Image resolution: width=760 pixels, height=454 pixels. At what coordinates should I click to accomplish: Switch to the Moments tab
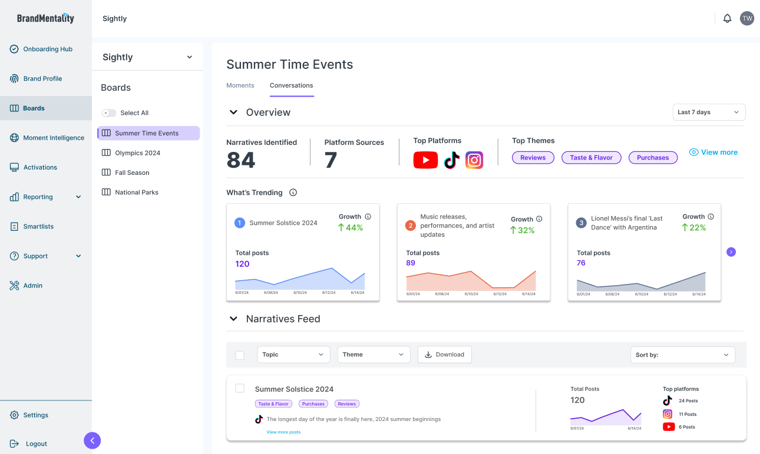tap(240, 85)
